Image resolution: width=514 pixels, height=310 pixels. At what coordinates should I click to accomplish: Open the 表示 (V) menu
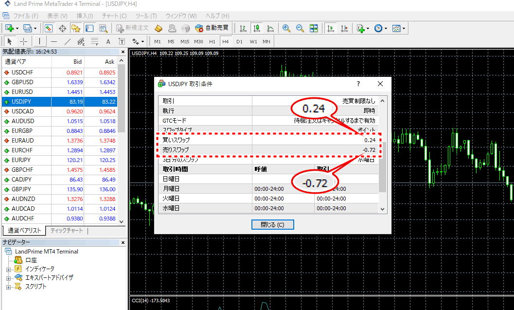(x=57, y=16)
